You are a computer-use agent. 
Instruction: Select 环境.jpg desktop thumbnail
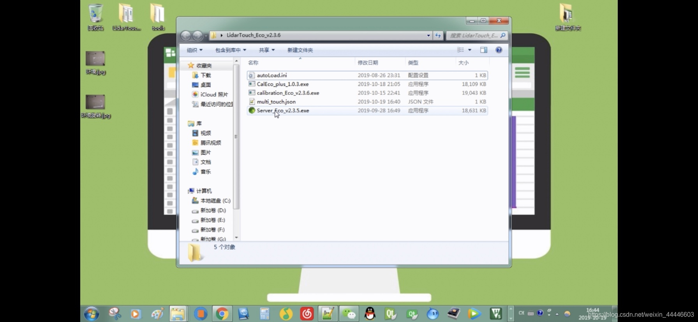point(95,63)
